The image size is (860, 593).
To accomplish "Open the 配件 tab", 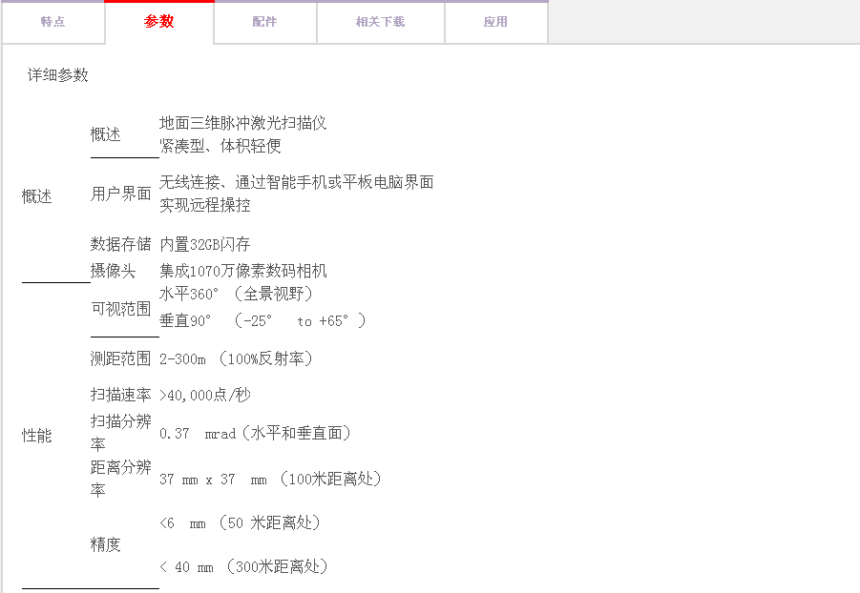I will click(x=264, y=22).
